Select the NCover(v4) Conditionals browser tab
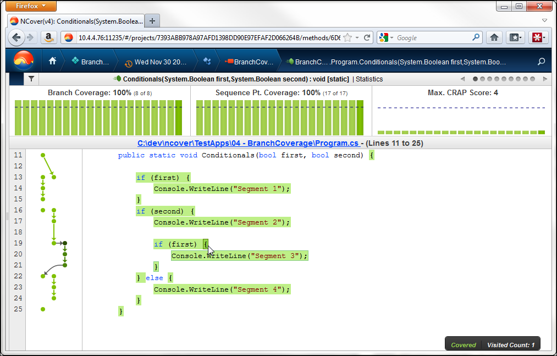 click(x=76, y=20)
